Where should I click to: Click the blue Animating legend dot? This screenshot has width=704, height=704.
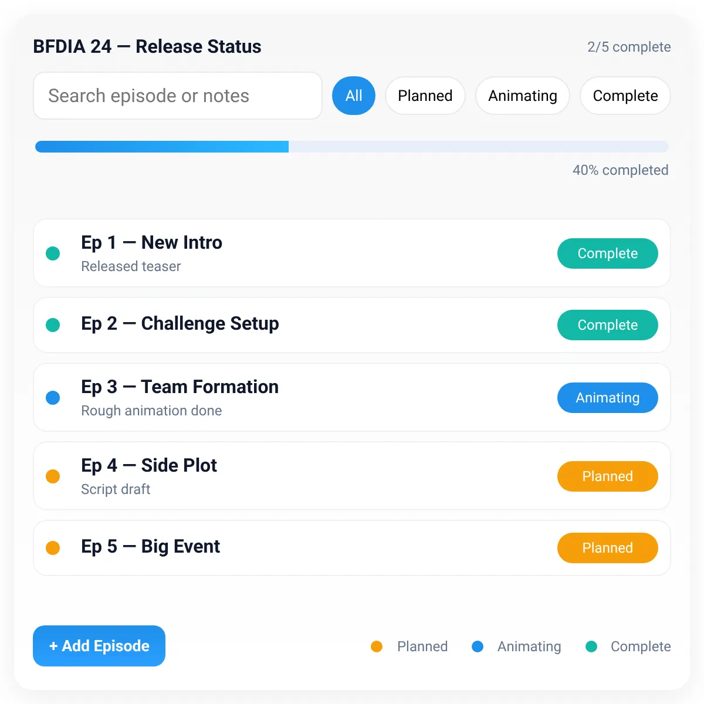coord(478,647)
